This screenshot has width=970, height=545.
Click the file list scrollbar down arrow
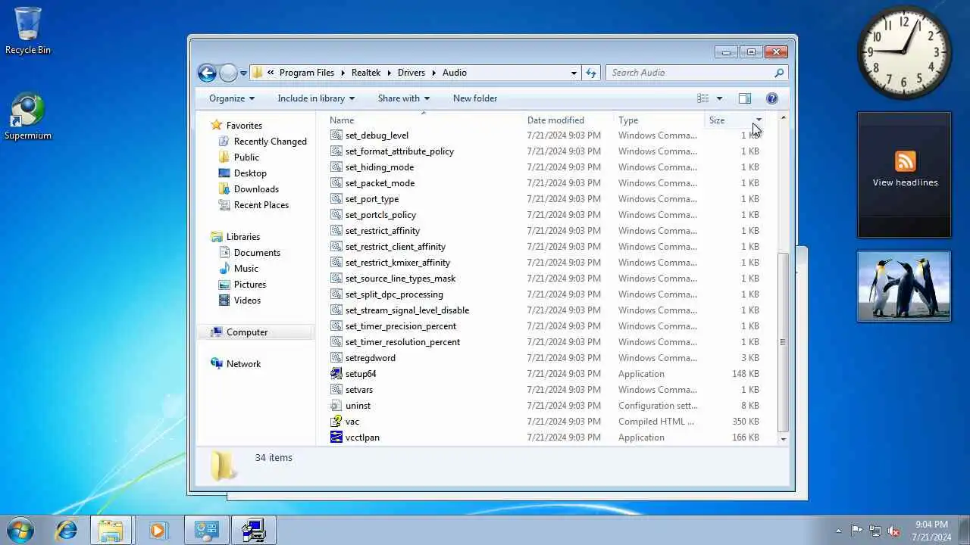point(783,439)
